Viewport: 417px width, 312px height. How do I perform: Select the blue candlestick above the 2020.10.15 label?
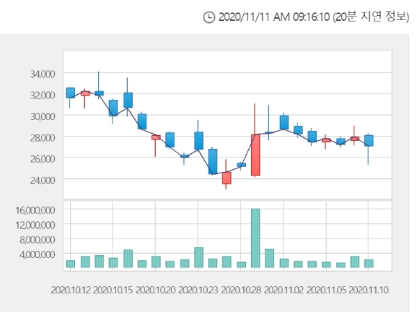tap(113, 107)
